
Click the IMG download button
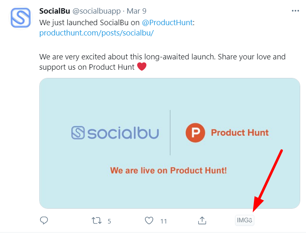tap(244, 220)
